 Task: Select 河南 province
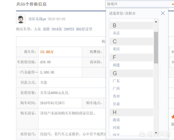click(x=116, y=127)
